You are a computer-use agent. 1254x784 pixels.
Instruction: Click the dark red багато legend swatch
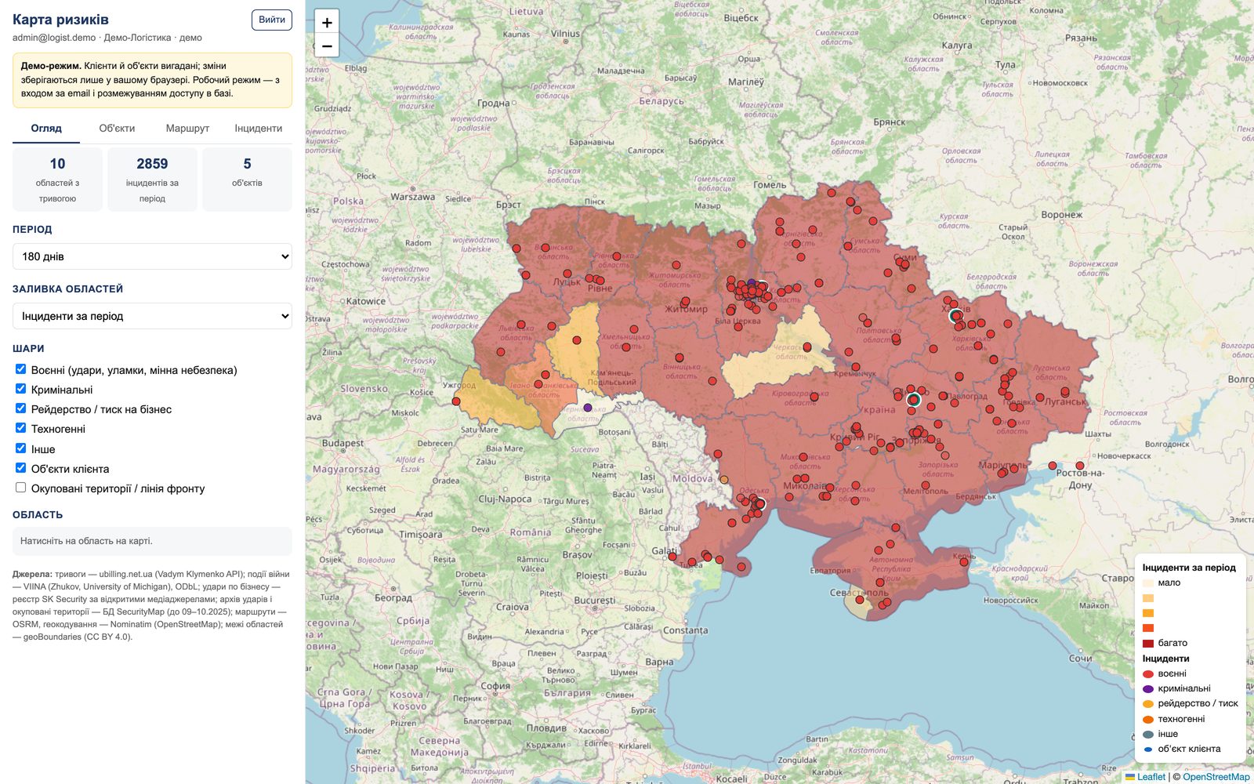click(x=1148, y=643)
